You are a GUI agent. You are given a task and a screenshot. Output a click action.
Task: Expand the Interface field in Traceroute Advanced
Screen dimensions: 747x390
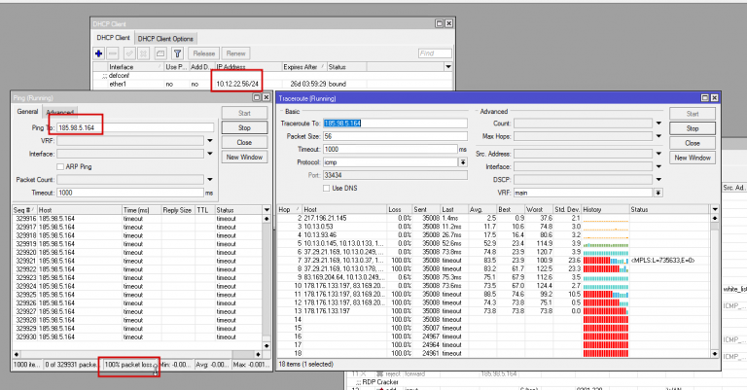coord(658,166)
